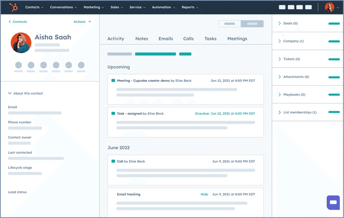Open the Service menu
The width and height of the screenshot is (344, 218).
pyautogui.click(x=137, y=7)
